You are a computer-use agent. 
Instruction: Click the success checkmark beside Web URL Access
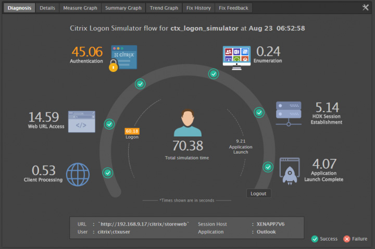point(109,124)
